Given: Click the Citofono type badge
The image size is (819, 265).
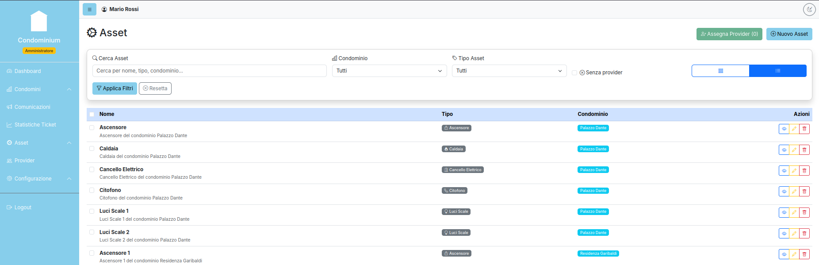Looking at the screenshot, I should point(455,191).
